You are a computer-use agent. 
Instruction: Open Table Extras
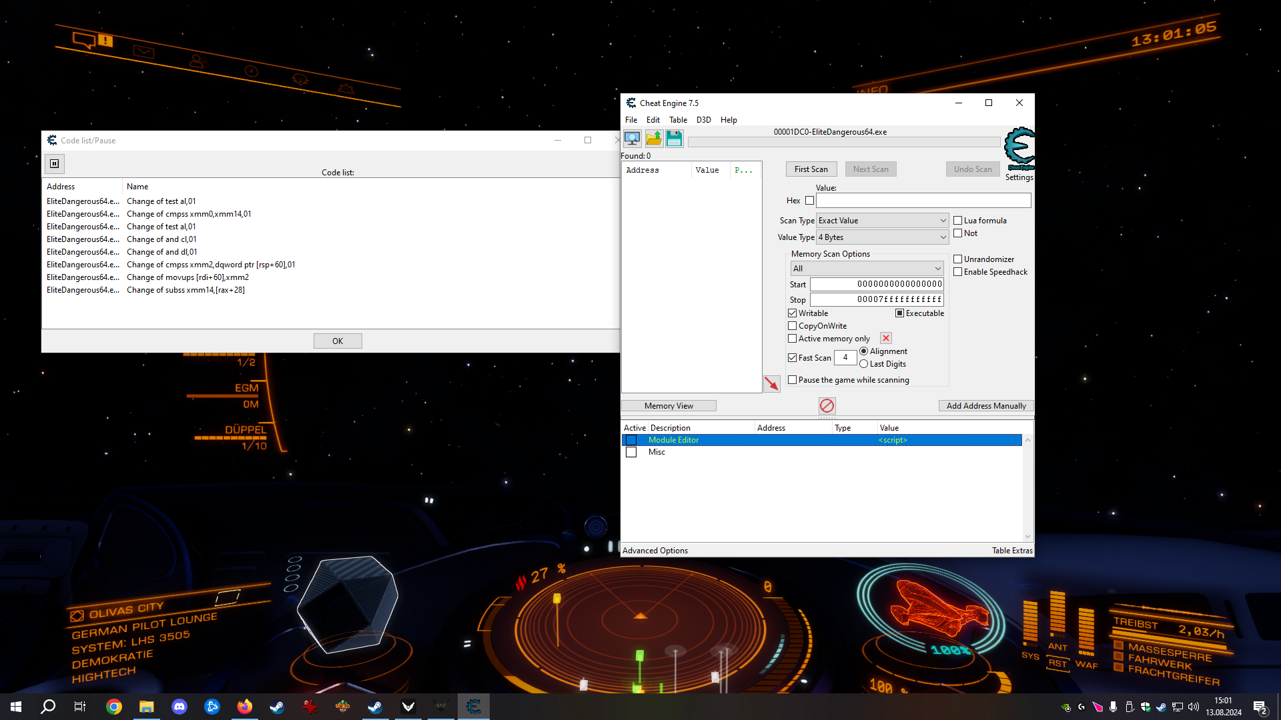[1012, 551]
